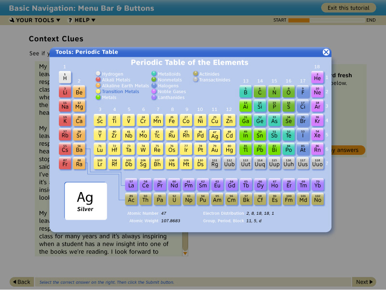Image resolution: width=386 pixels, height=290 pixels.
Task: Click the partially hidden answers button
Action: pyautogui.click(x=347, y=150)
